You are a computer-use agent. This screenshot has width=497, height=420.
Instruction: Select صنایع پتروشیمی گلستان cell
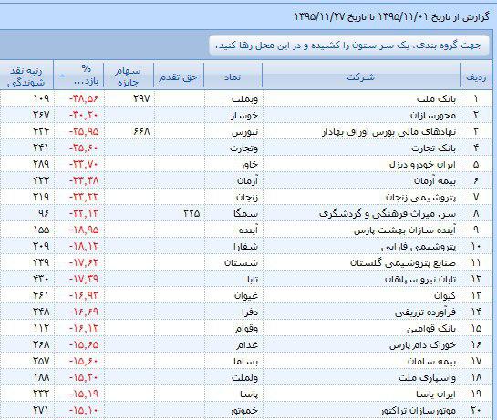[x=362, y=262]
